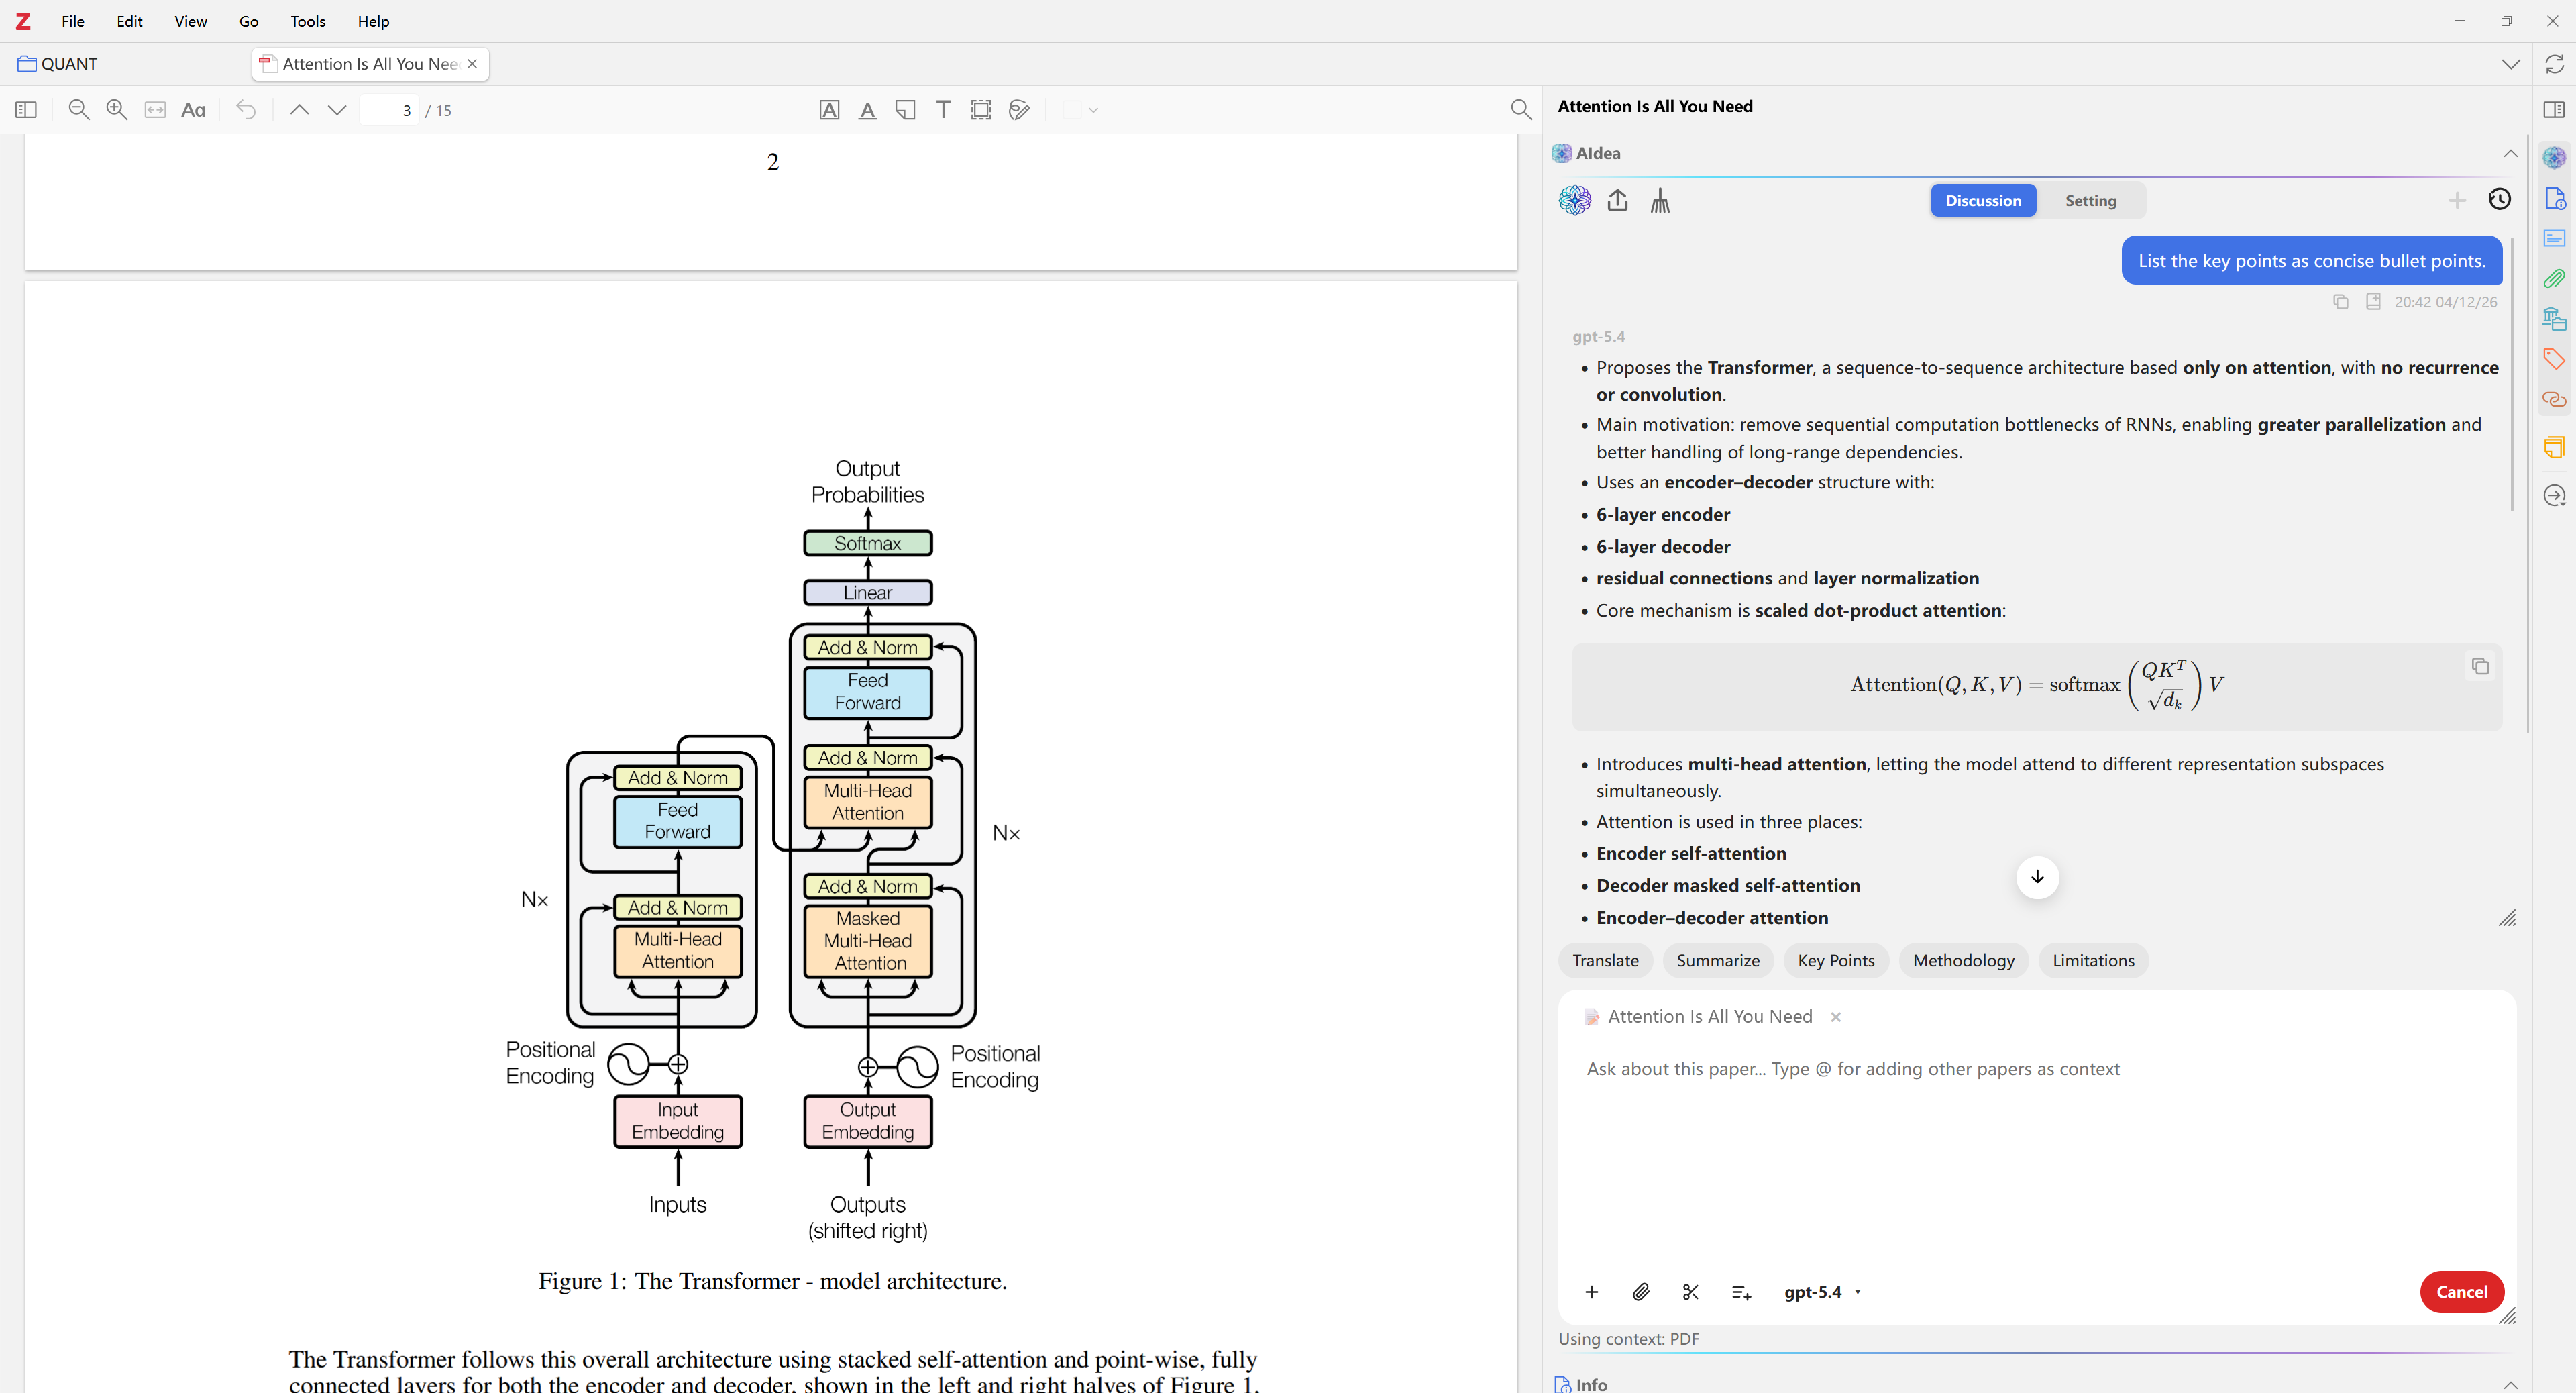Start a new chat with the plus icon
Viewport: 2576px width, 1393px height.
coord(2457,200)
